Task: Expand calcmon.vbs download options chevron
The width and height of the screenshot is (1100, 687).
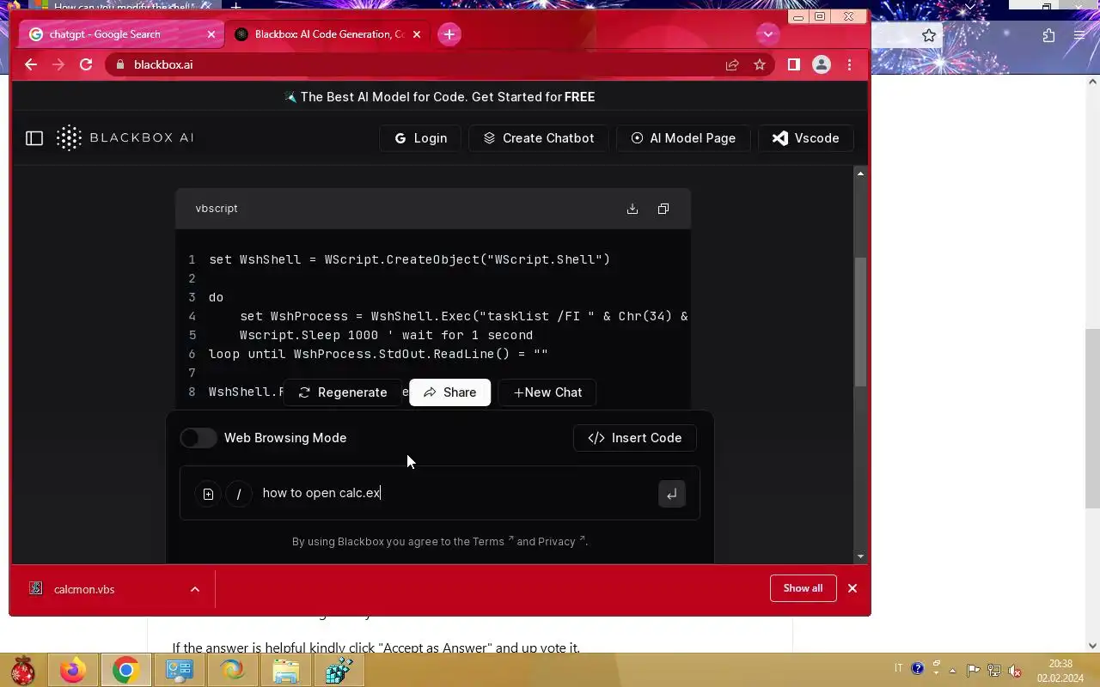Action: point(195,589)
